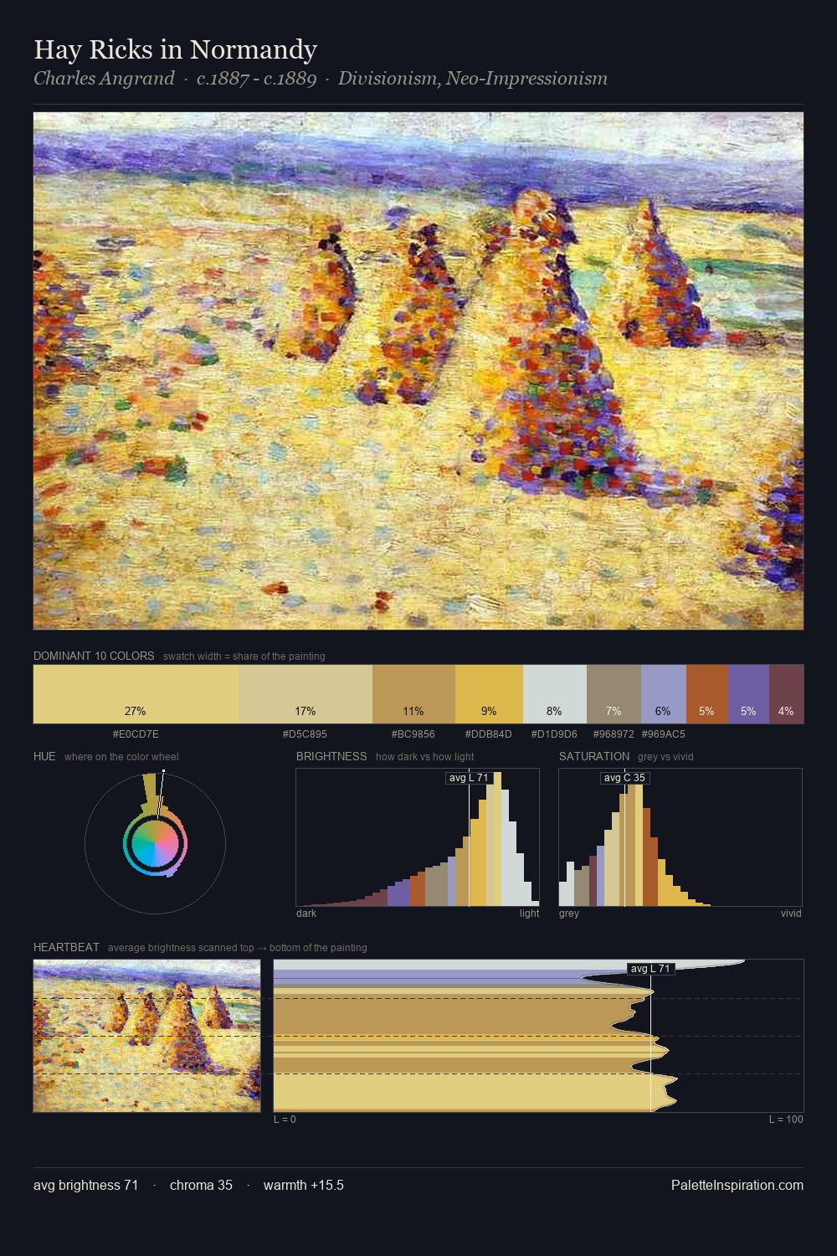Pick the 11% swatch #BC9856
This screenshot has width=837, height=1256.
pyautogui.click(x=413, y=694)
